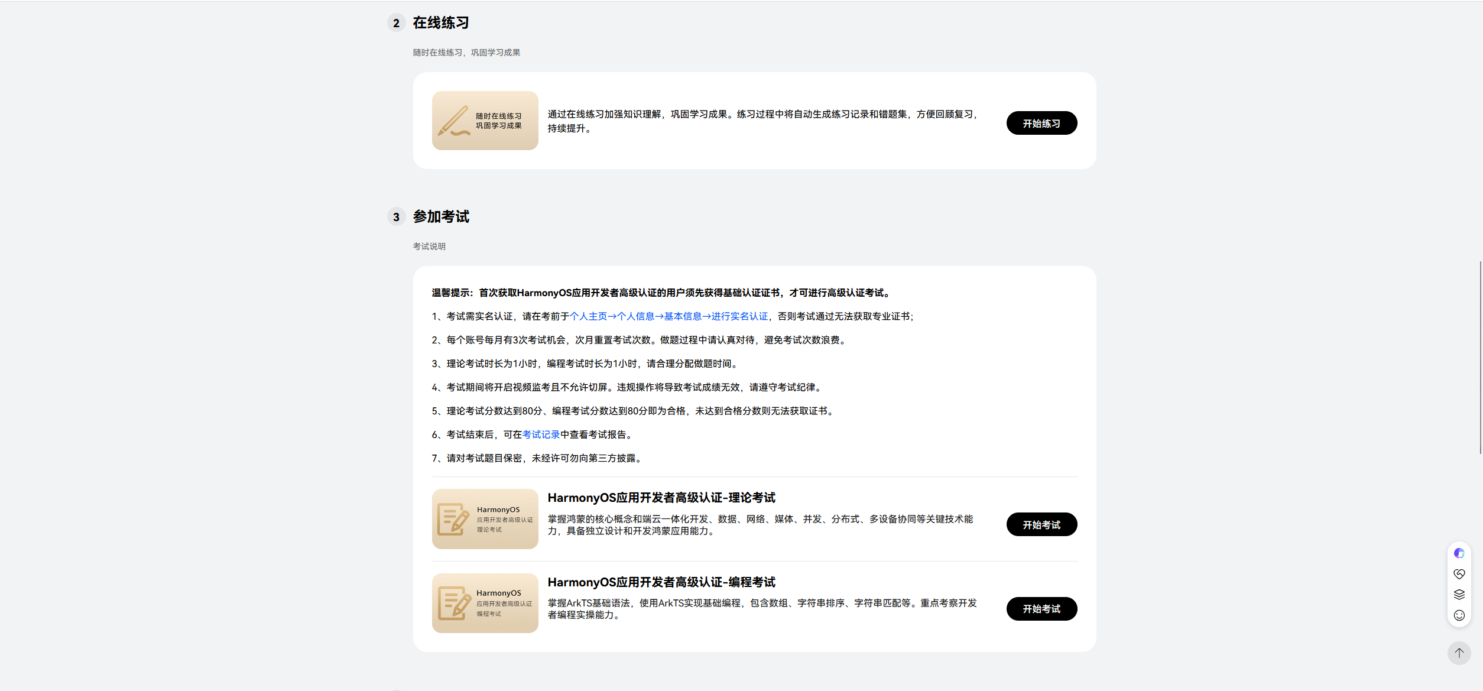The width and height of the screenshot is (1483, 691).
Task: Open the 考试记录 link
Action: click(x=540, y=435)
